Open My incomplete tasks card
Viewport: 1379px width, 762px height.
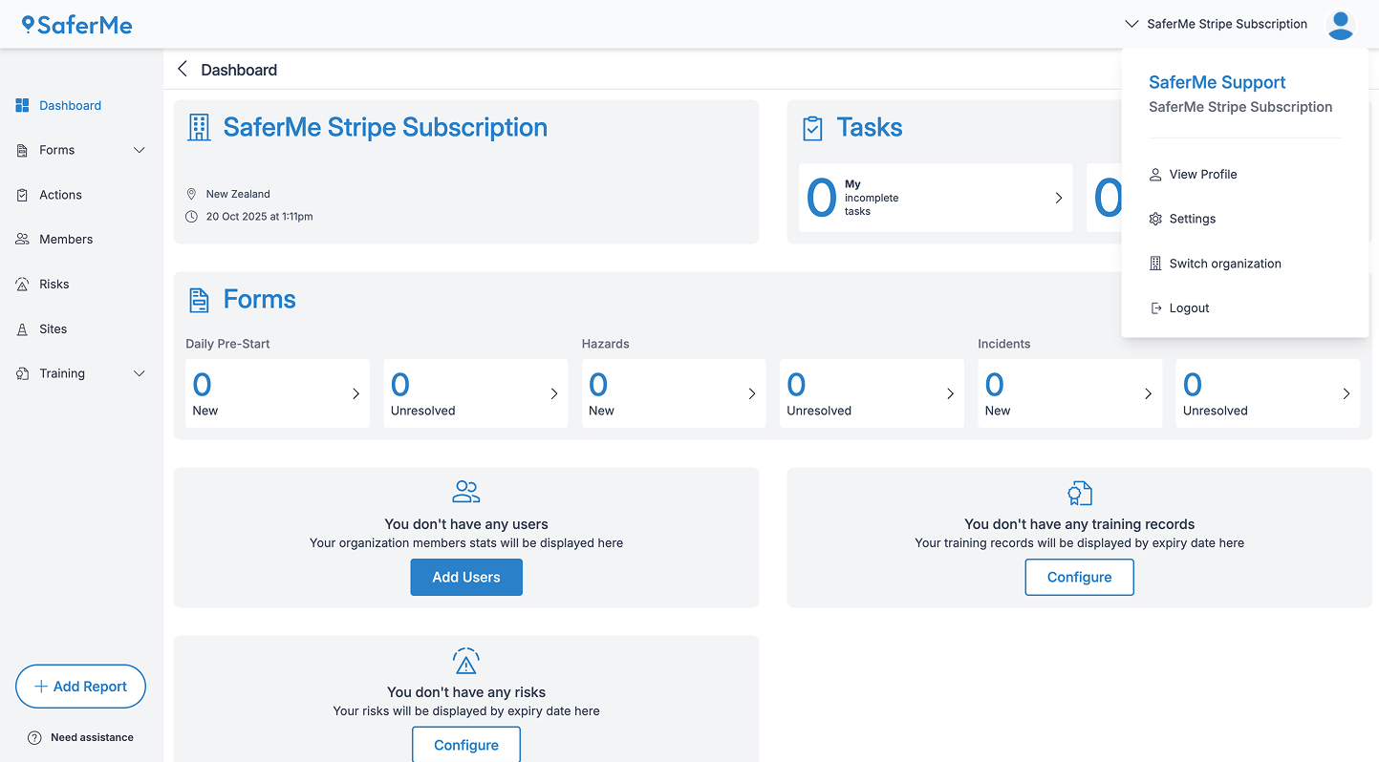click(x=935, y=198)
